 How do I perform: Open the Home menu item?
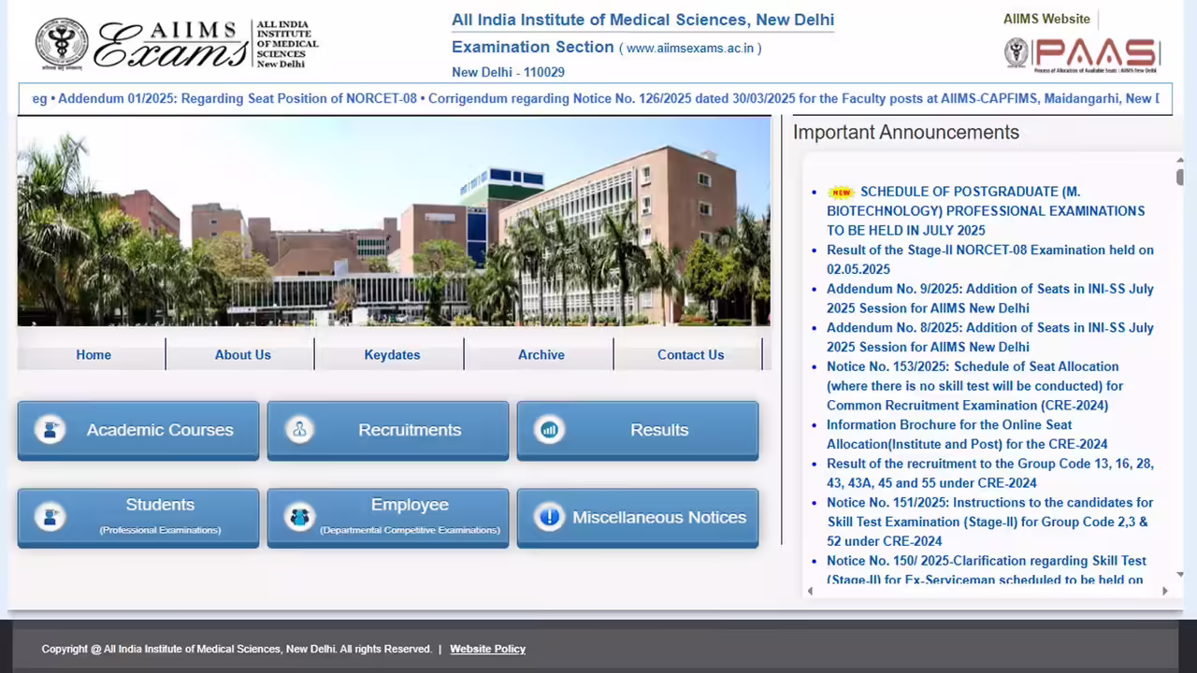tap(94, 355)
